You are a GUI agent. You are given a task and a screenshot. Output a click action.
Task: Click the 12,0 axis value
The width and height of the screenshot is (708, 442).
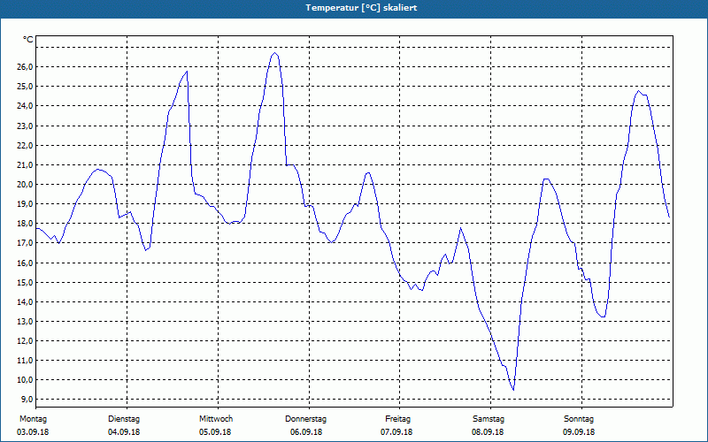click(26, 341)
